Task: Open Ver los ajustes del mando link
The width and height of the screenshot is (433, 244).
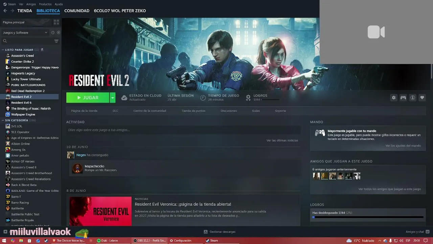Action: (403, 146)
